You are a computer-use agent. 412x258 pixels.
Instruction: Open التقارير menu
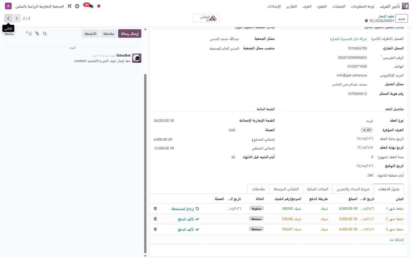291,6
